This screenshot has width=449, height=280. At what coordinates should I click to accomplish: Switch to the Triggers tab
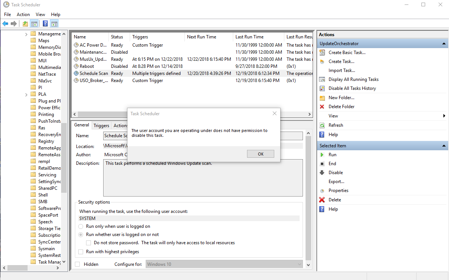click(x=101, y=126)
